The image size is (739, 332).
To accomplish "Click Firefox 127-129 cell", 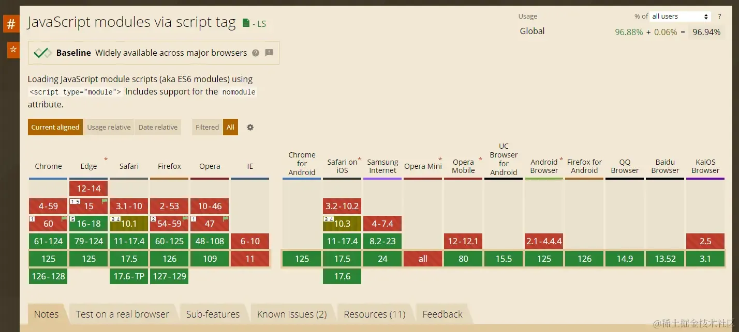I will [169, 276].
